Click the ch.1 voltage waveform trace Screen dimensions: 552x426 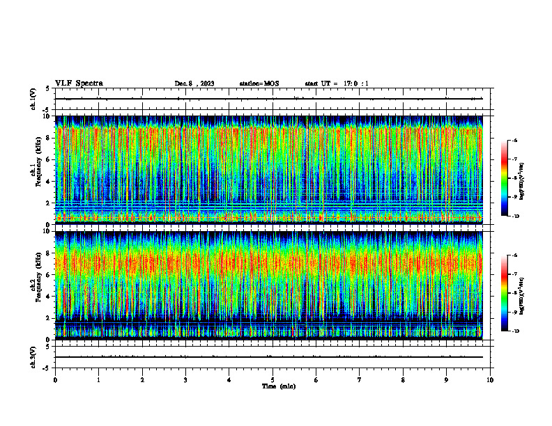tap(268, 99)
